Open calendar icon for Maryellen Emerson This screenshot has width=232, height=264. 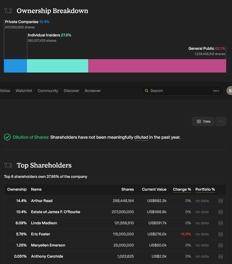[x=221, y=245]
